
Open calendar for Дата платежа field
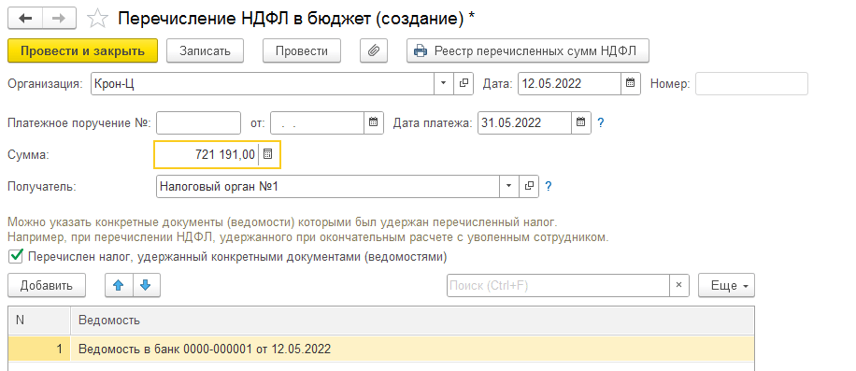click(581, 122)
